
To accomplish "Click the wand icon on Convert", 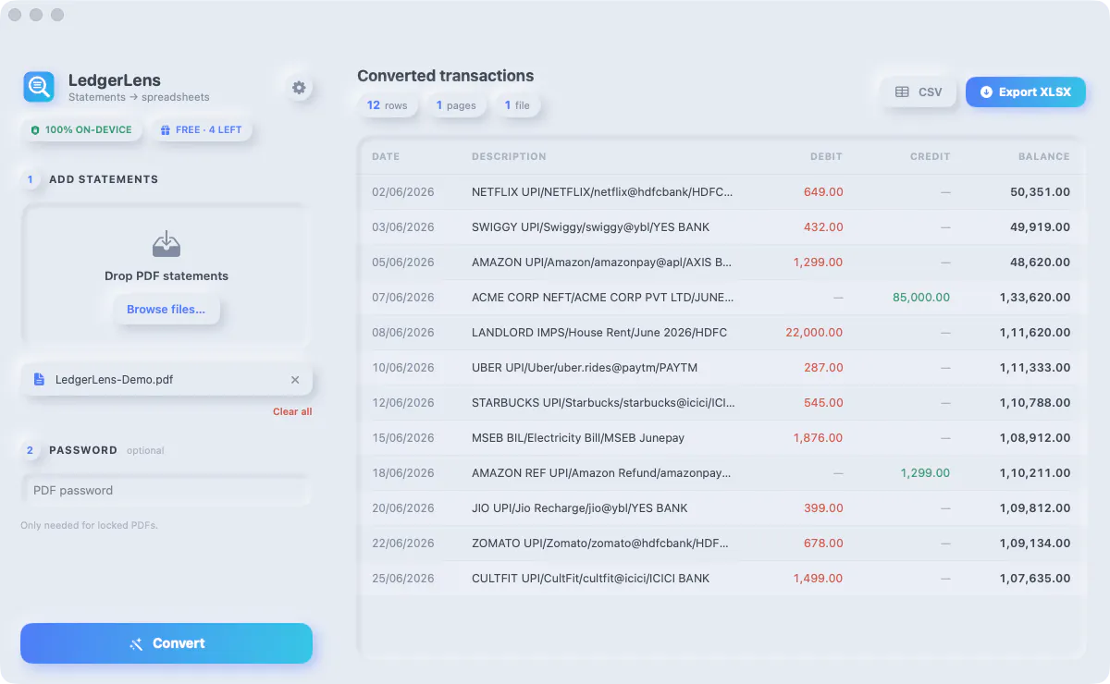I will [x=136, y=643].
